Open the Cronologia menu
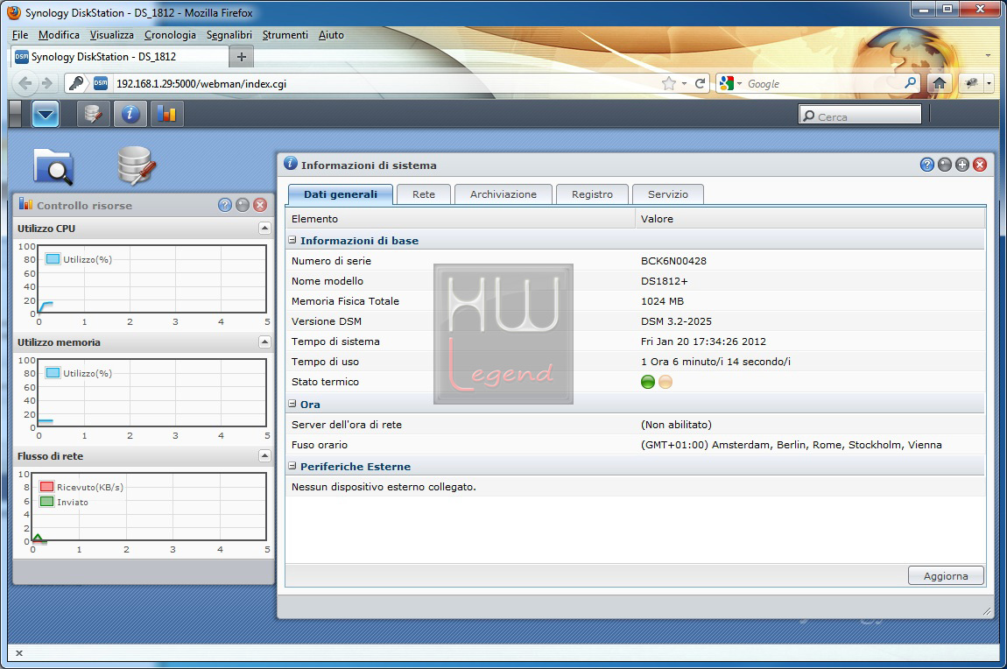1007x669 pixels. tap(170, 35)
